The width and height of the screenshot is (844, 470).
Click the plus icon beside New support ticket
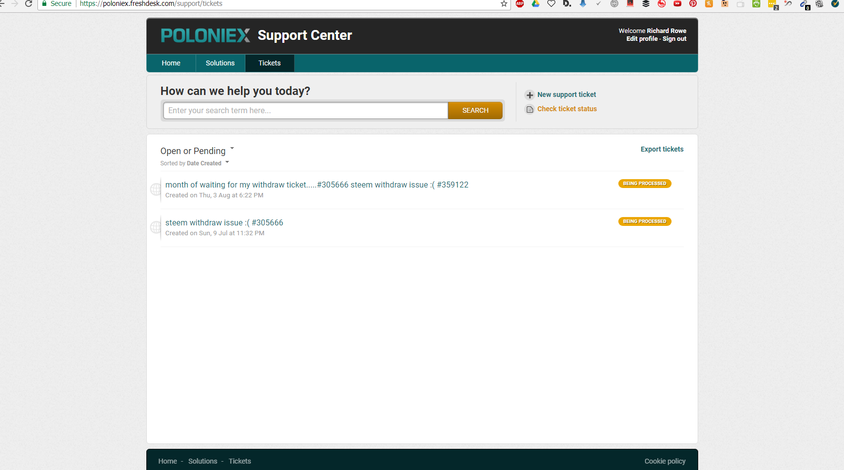pyautogui.click(x=530, y=95)
